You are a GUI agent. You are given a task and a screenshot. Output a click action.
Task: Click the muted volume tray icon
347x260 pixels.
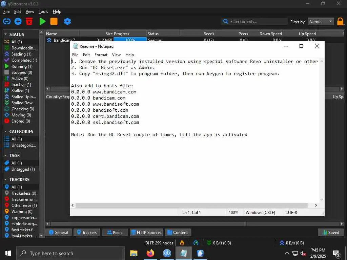303,254
